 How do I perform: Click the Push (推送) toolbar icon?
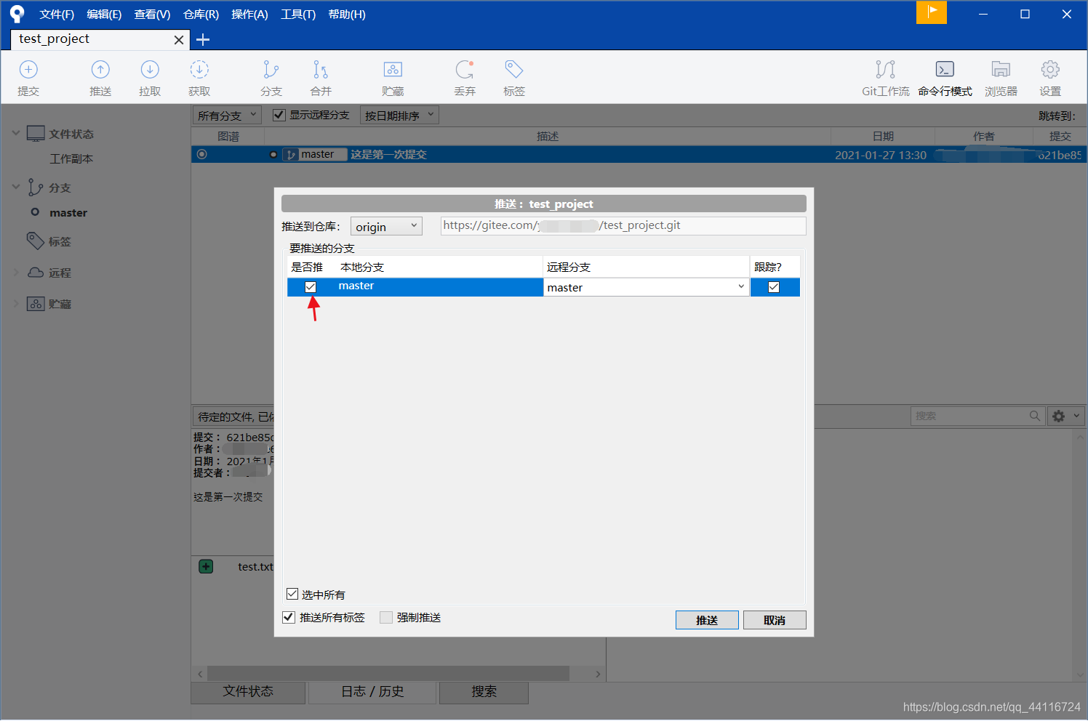100,70
